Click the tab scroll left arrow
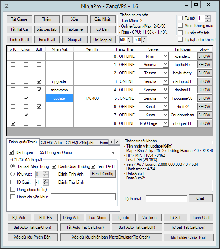 coord(112,142)
